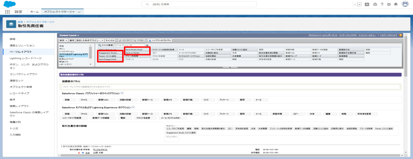Open the guidance center cloud icon
Viewport: 413px width, 159px height.
tap(375, 4)
